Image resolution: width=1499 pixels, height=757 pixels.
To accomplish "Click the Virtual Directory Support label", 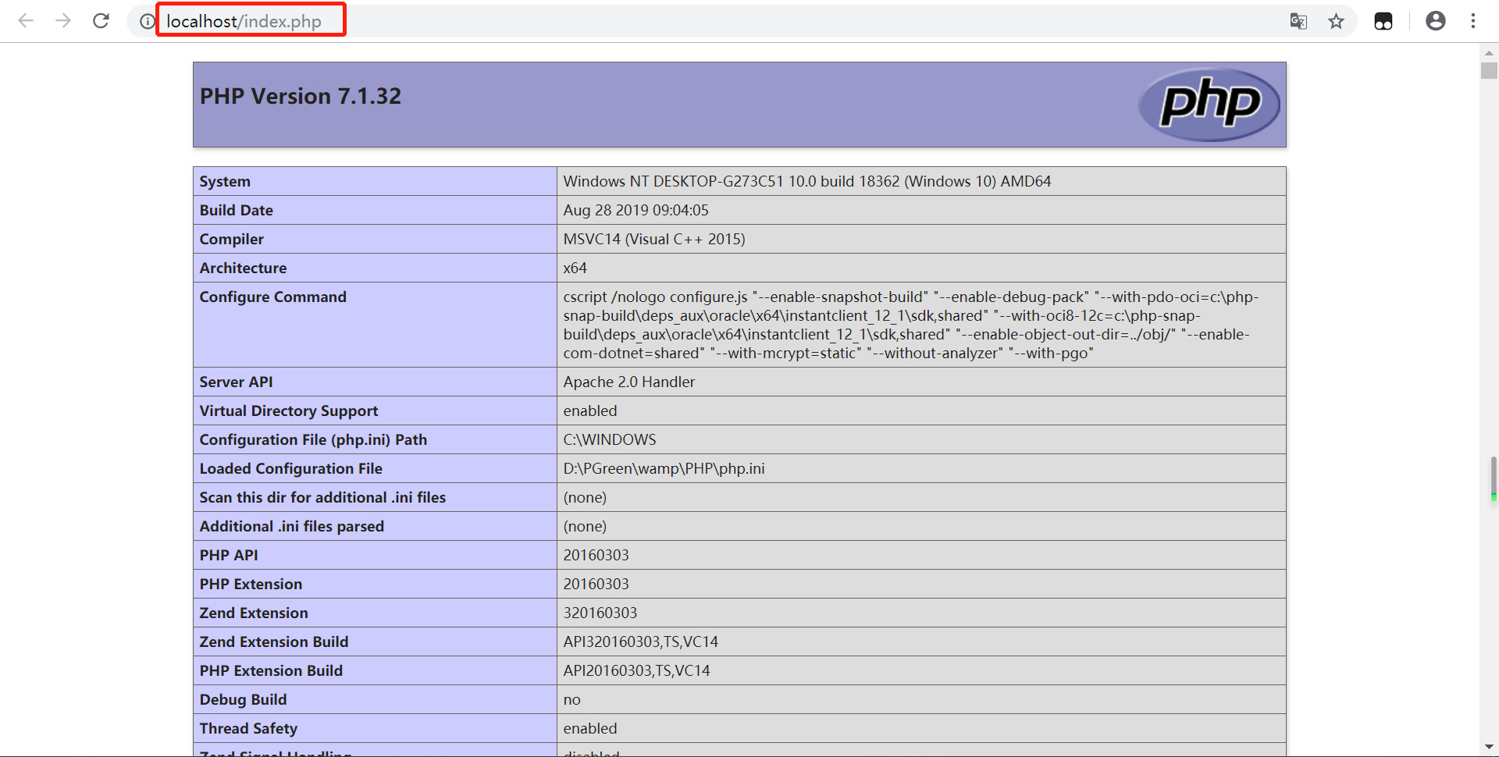I will tap(288, 410).
